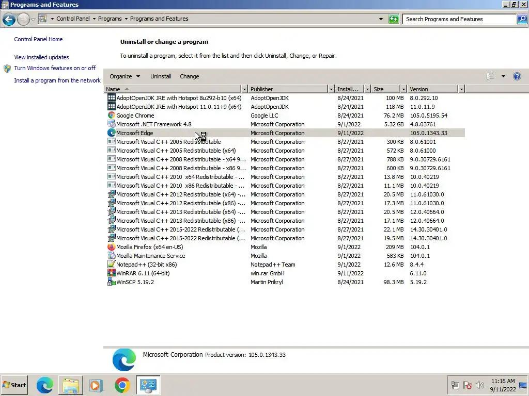Viewport: 529px width, 396px height.
Task: Open the Installed On column filter dropdown
Action: 367,89
